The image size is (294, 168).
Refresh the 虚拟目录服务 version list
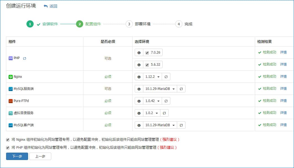pyautogui.click(x=164, y=113)
